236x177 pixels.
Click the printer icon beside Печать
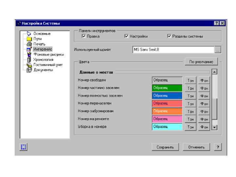tap(29, 44)
